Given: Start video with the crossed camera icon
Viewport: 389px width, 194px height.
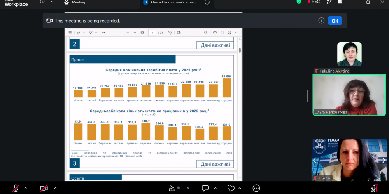Looking at the screenshot, I should click(44, 188).
